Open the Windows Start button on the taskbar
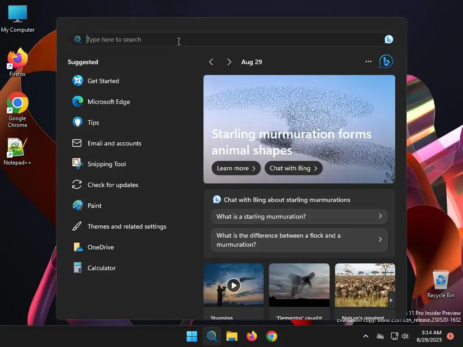 192,336
